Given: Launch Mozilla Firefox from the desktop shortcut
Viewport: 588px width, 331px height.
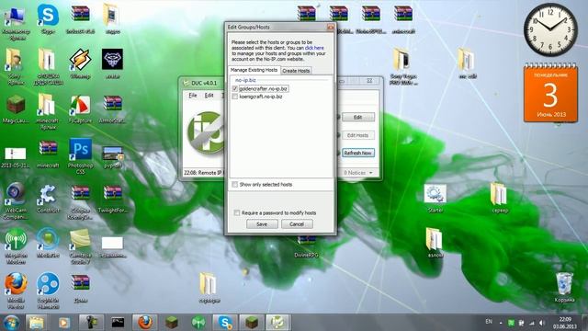Looking at the screenshot, I should click(x=16, y=291).
